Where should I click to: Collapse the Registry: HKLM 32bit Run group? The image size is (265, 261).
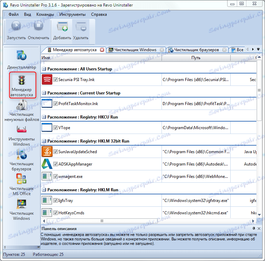click(44, 141)
